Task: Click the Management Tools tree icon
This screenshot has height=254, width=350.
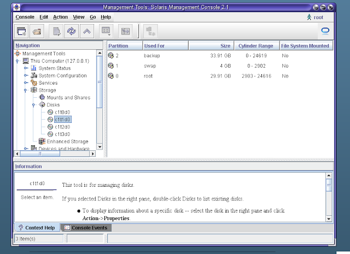Action: point(17,54)
